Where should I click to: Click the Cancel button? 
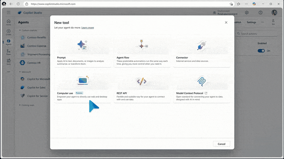222,144
